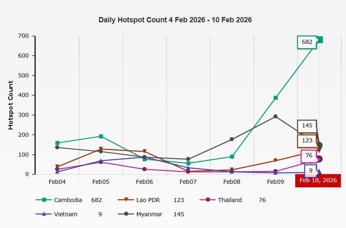Click the Cambodia green square legend marker
346x228 pixels.
(x=44, y=200)
